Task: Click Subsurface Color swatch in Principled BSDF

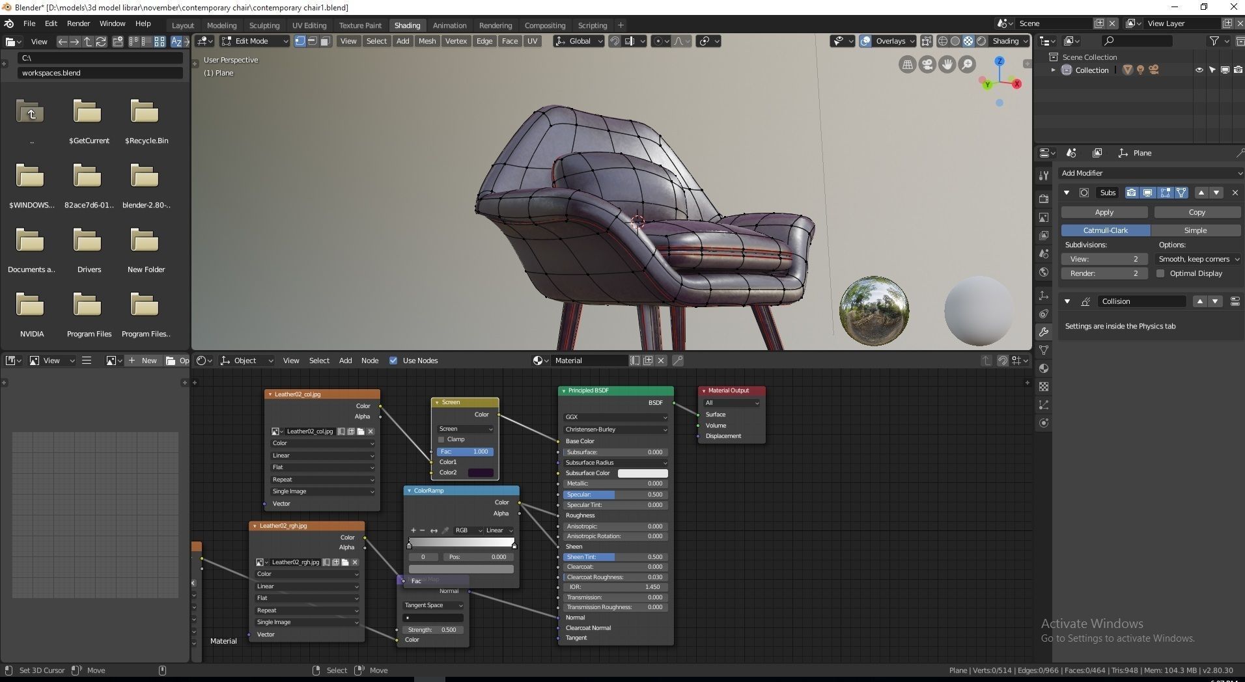Action: (x=642, y=473)
